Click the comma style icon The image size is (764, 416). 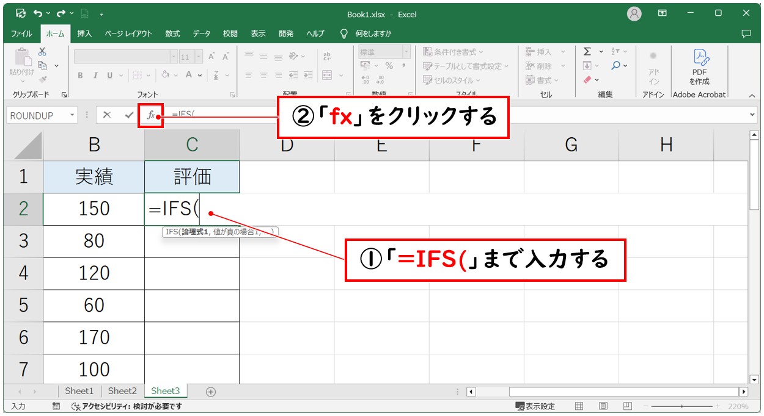(x=405, y=65)
